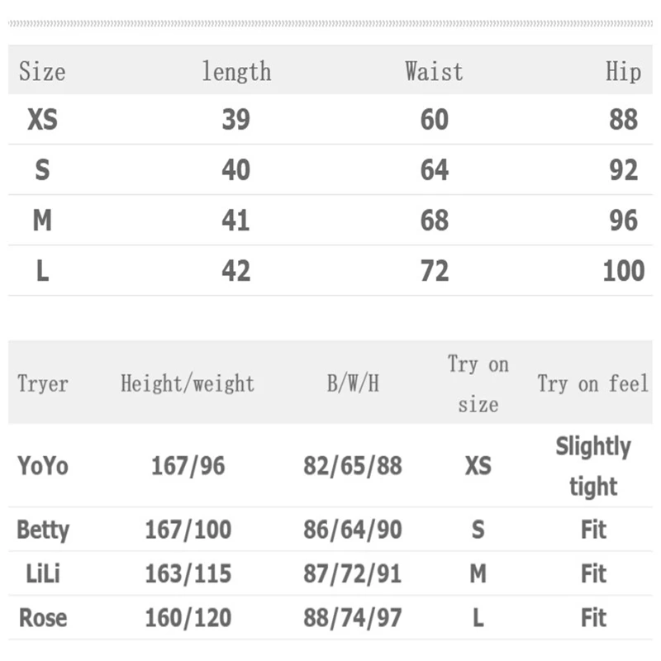Click Rose's height/weight 160/120
661x661 pixels.
coord(188,618)
